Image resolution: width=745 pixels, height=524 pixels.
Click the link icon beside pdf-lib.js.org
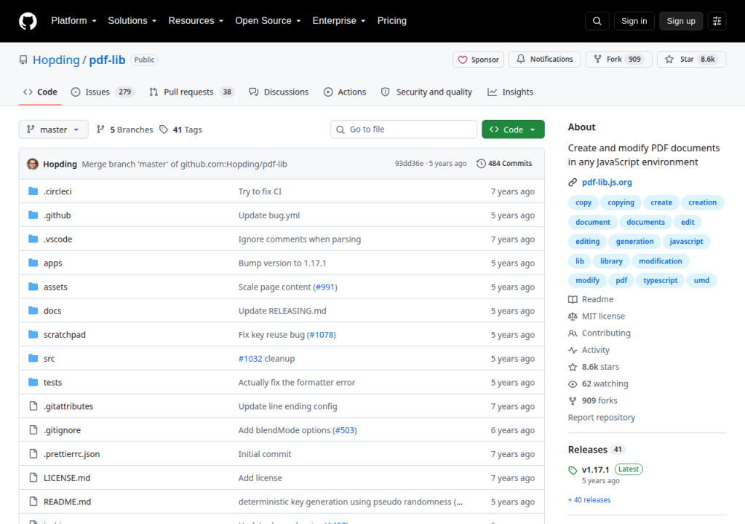coord(573,183)
